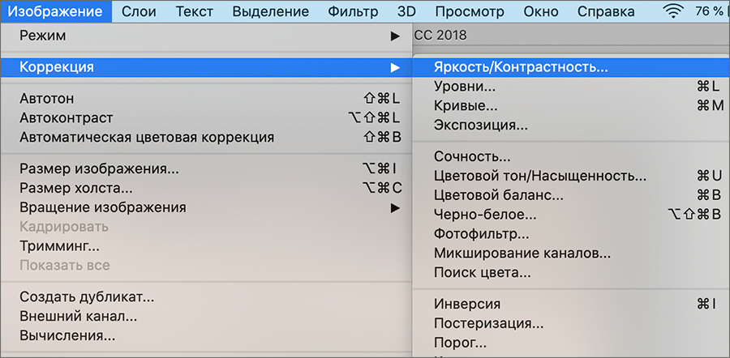730x358 pixels.
Task: Open Цветовой тон/Насыщенность adjustment
Action: tap(571, 177)
